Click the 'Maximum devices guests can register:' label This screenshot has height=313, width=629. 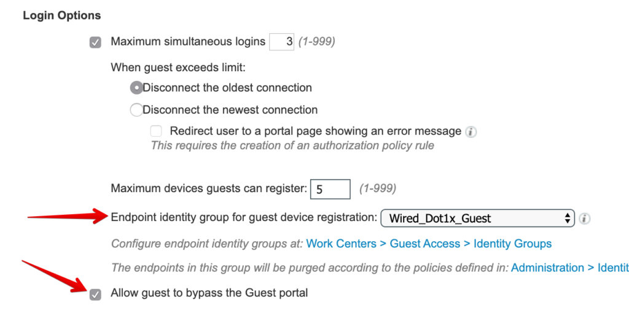pos(209,188)
